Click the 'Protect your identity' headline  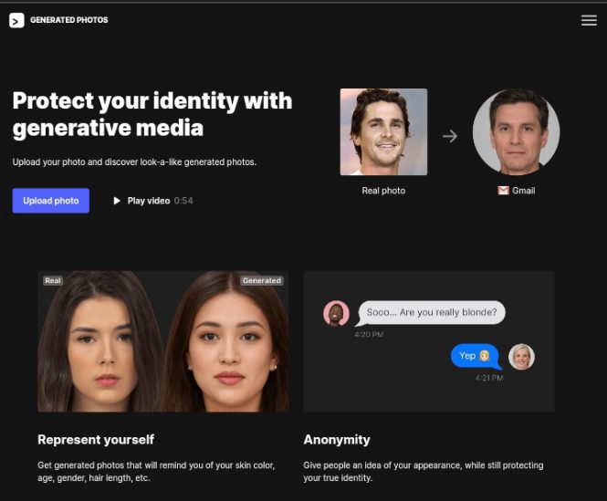(152, 114)
